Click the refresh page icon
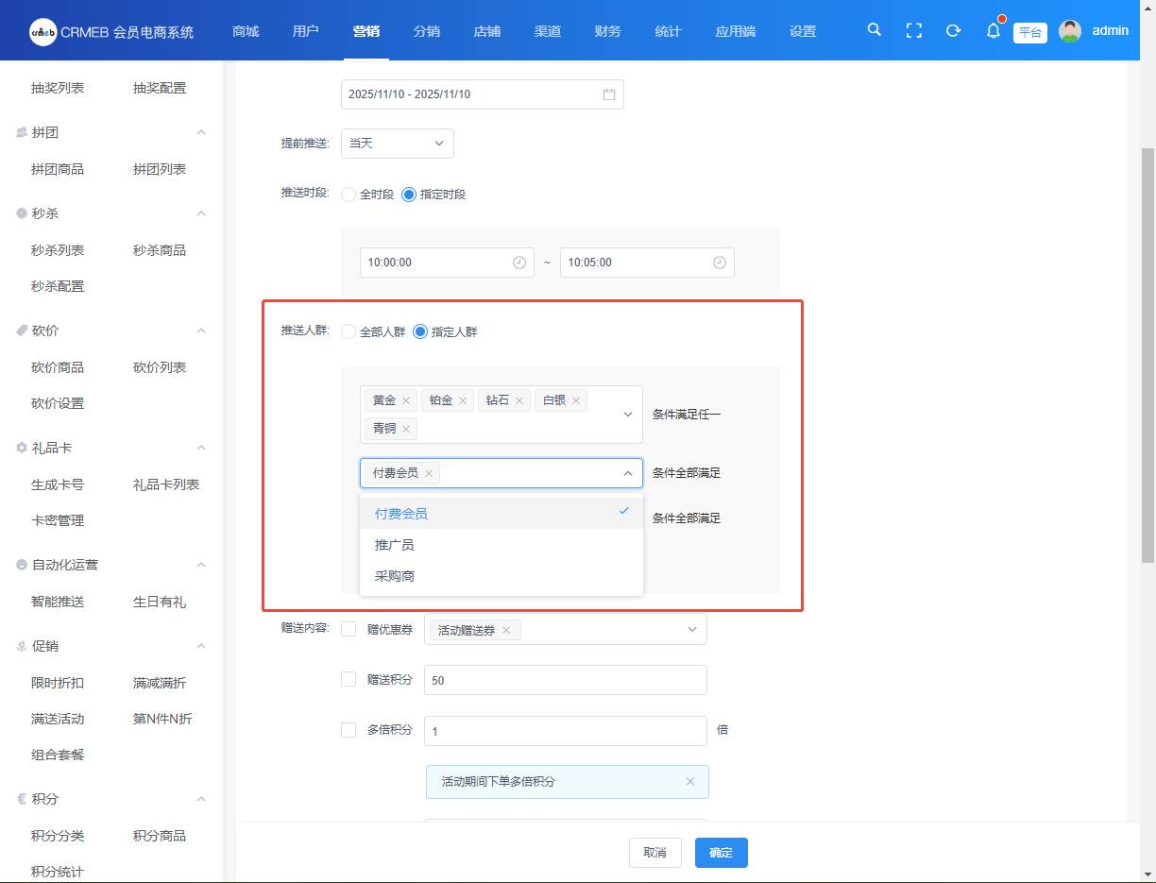 953,30
